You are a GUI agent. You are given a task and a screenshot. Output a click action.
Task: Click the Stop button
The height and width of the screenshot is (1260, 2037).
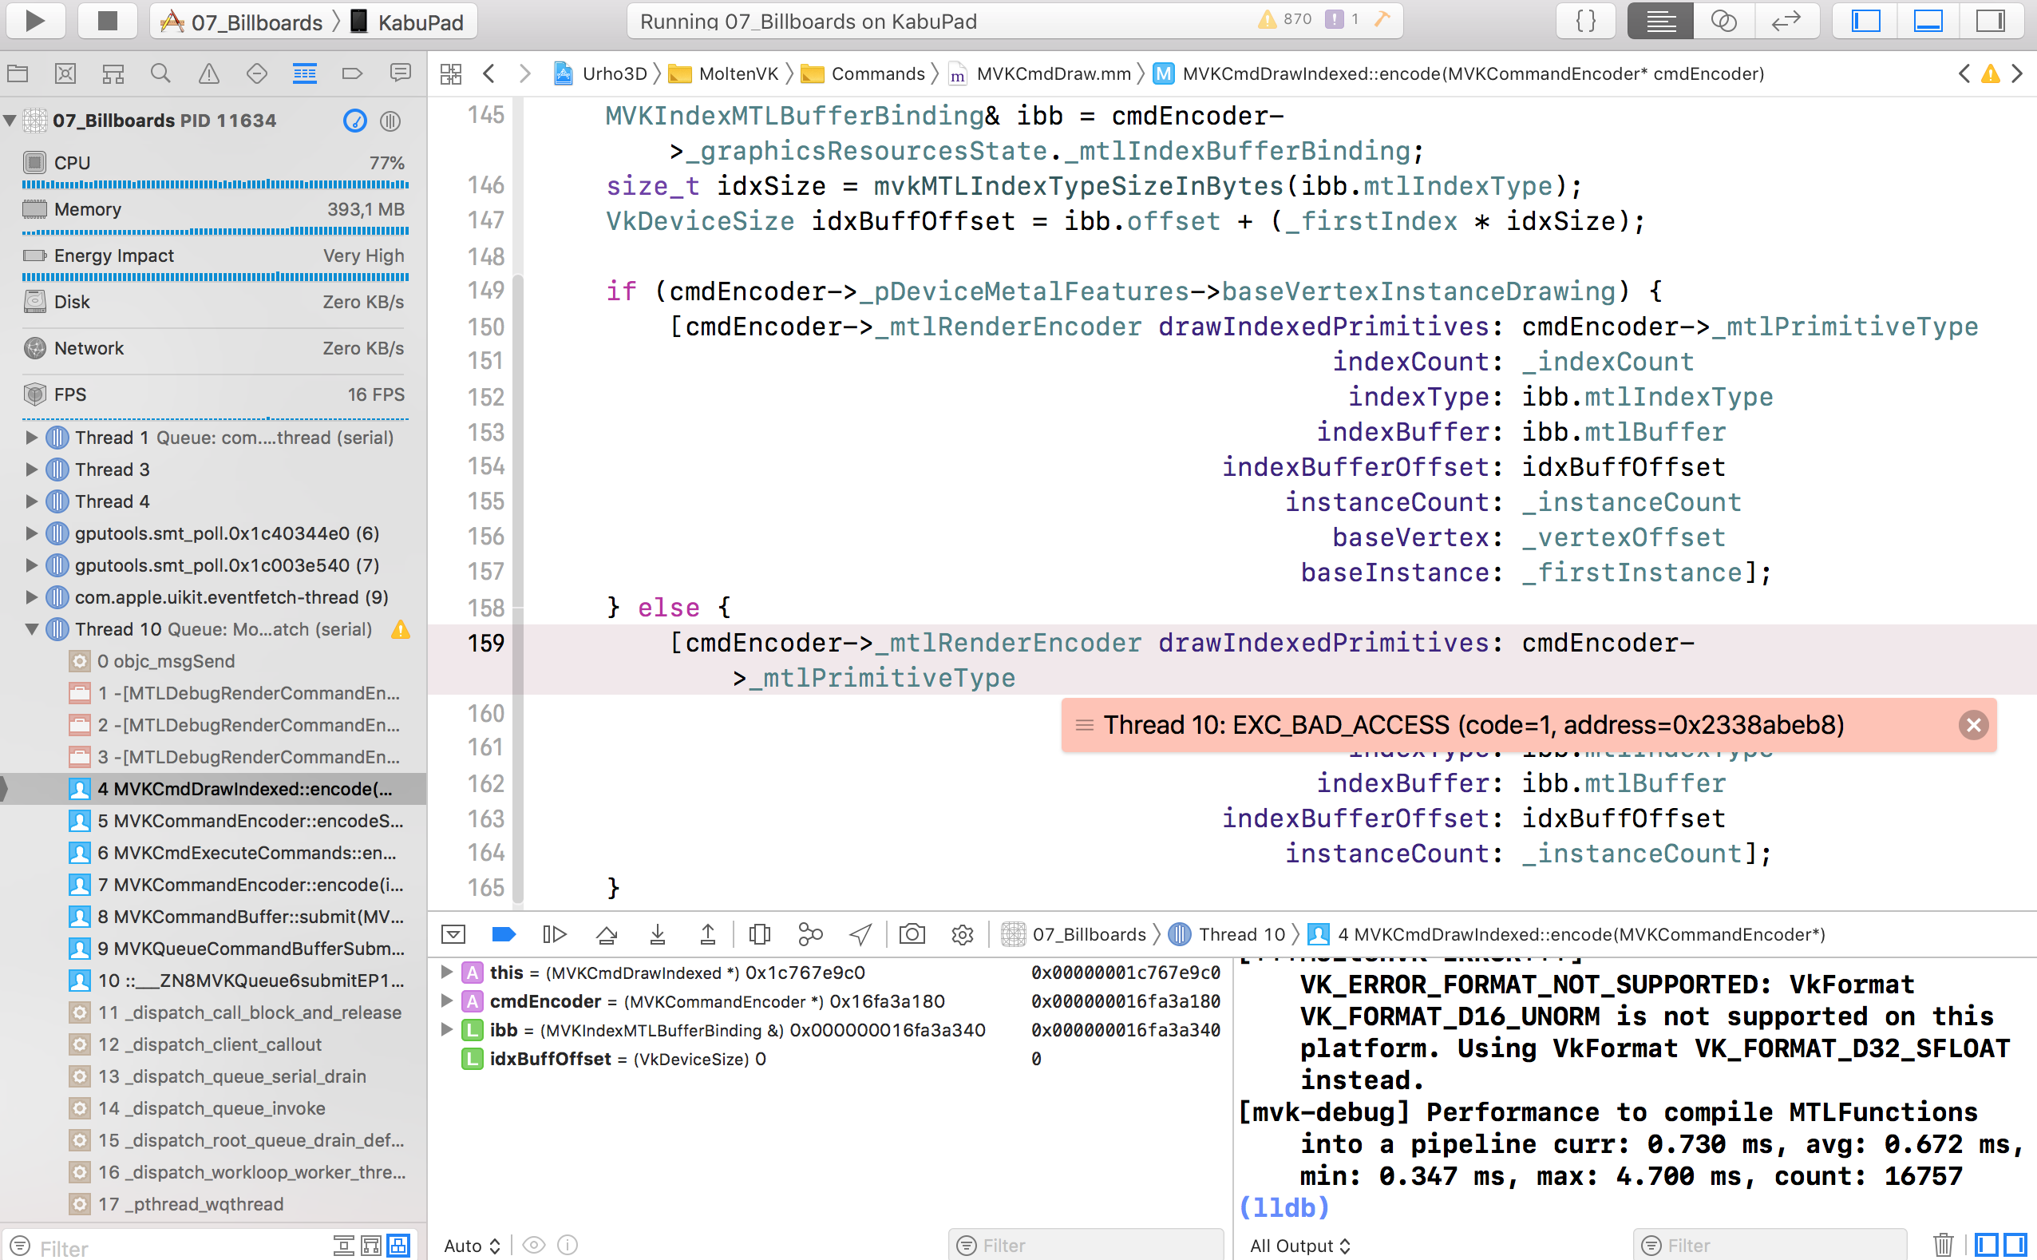[x=107, y=20]
